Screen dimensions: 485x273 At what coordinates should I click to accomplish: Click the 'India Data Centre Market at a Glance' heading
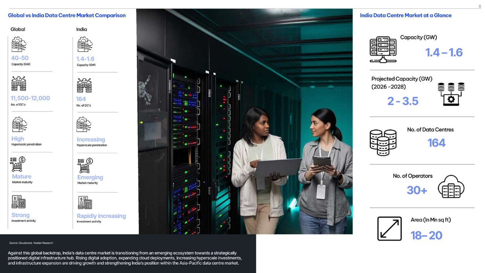coord(405,15)
